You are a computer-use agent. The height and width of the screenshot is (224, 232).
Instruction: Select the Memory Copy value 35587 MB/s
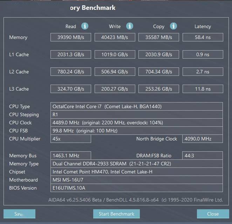159,37
